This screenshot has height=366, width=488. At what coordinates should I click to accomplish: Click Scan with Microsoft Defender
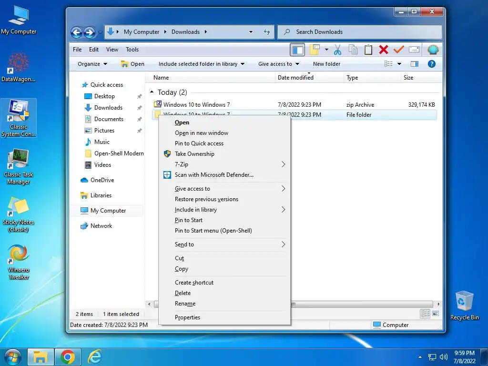225,174
